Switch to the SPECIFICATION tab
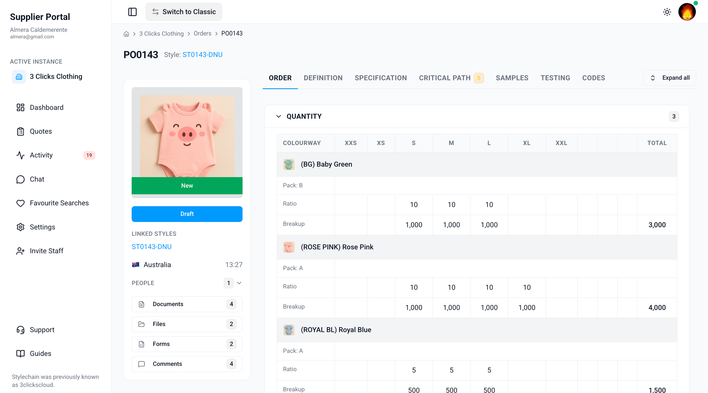708x393 pixels. click(x=381, y=78)
